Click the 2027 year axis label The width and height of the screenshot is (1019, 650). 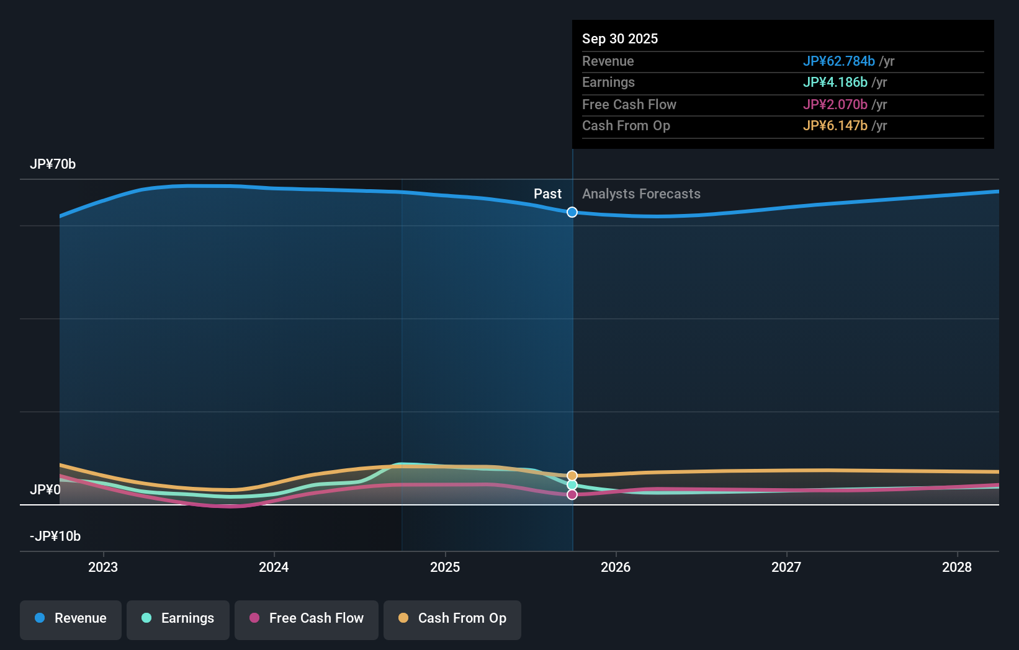(786, 567)
